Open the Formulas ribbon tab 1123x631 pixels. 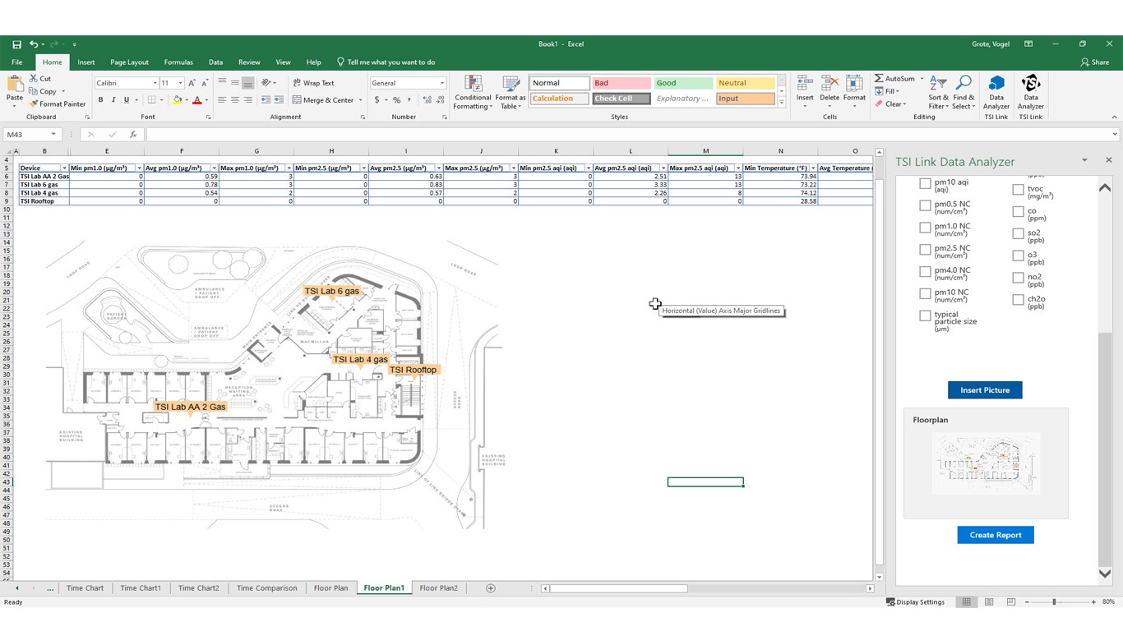178,62
